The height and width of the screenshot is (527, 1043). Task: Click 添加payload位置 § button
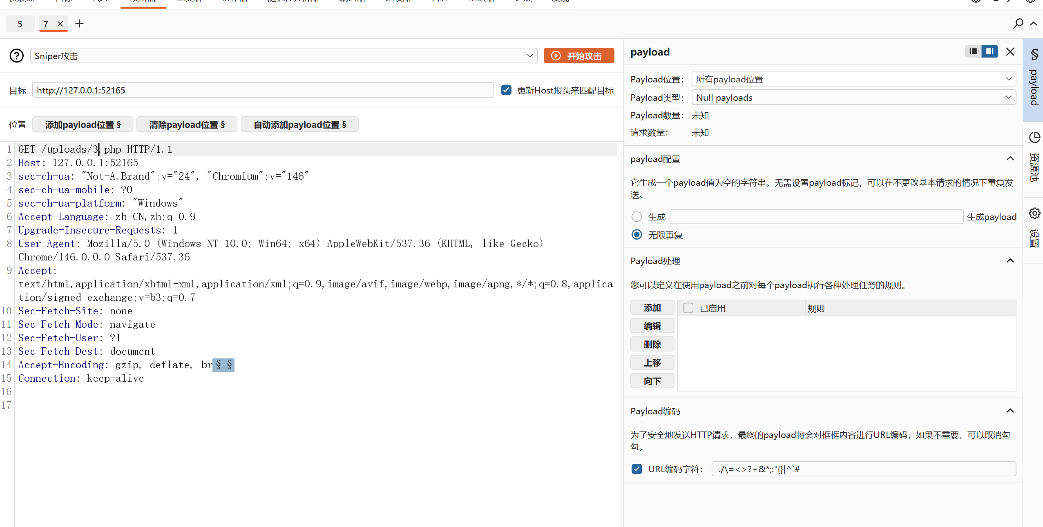[83, 125]
